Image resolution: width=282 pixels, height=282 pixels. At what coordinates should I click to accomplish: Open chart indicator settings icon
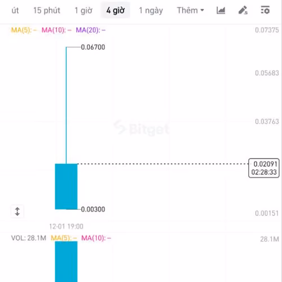tap(265, 10)
